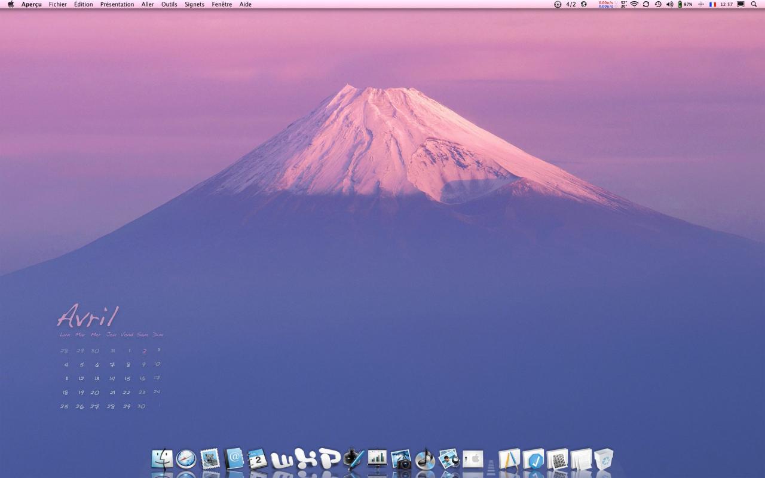Open Address Book icon in Dock
Screen dimensions: 765x478
234,459
